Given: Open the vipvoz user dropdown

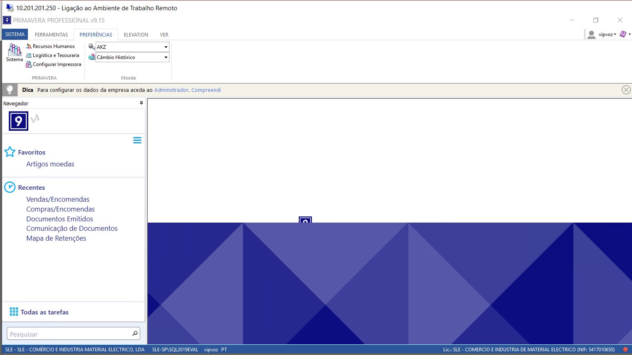Looking at the screenshot, I should point(607,34).
